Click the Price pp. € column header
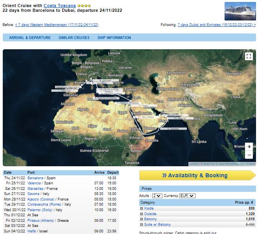 coord(244,202)
